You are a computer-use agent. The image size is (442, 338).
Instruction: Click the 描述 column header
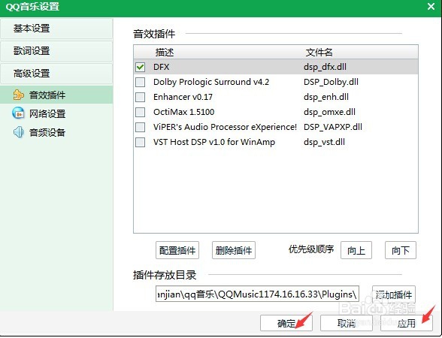165,52
